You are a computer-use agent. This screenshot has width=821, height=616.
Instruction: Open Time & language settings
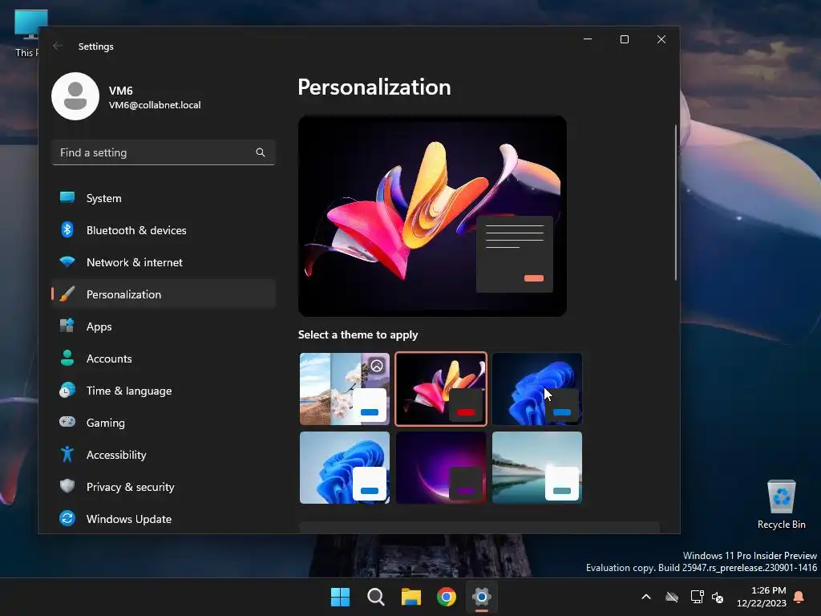(164, 391)
